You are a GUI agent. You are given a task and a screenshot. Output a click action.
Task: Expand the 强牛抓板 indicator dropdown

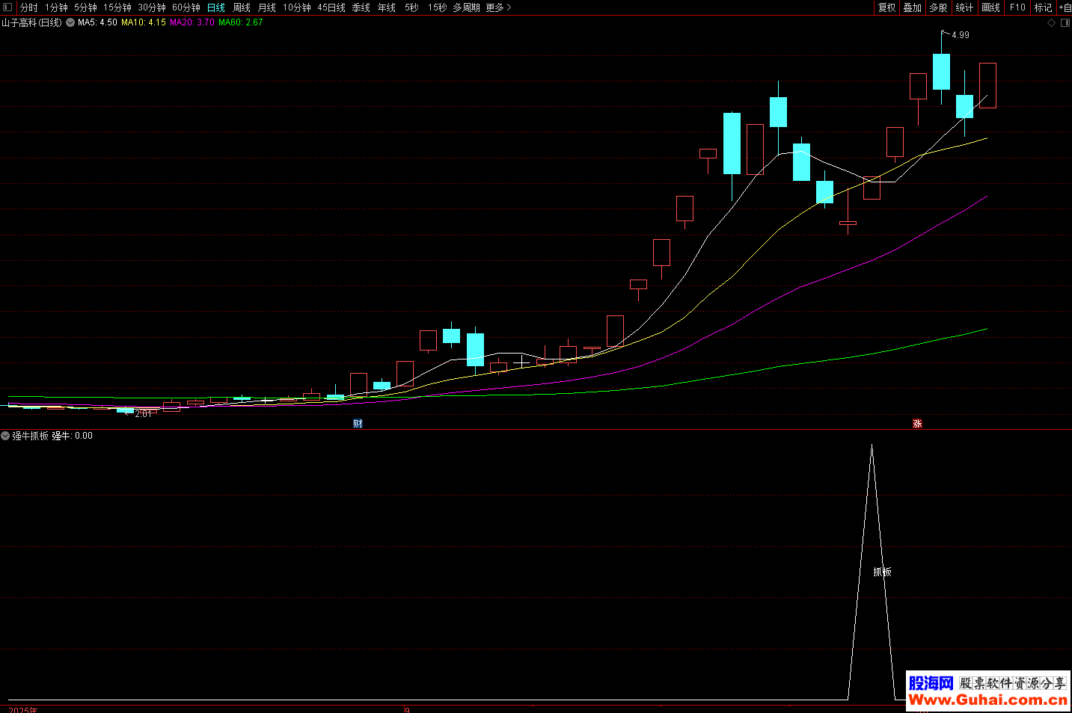coord(5,436)
